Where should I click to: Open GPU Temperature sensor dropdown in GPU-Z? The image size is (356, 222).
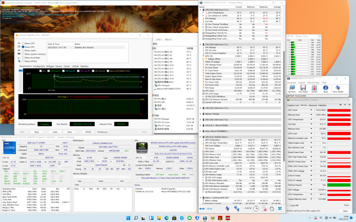(311, 119)
